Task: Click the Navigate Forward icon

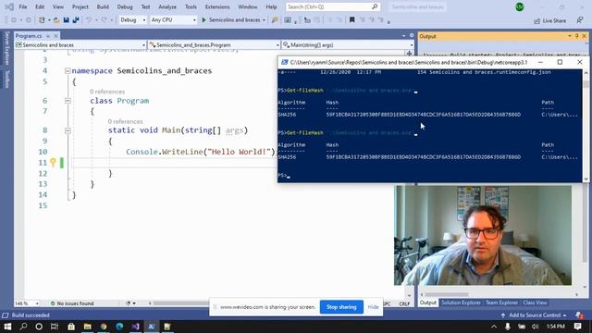Action: 28,20
